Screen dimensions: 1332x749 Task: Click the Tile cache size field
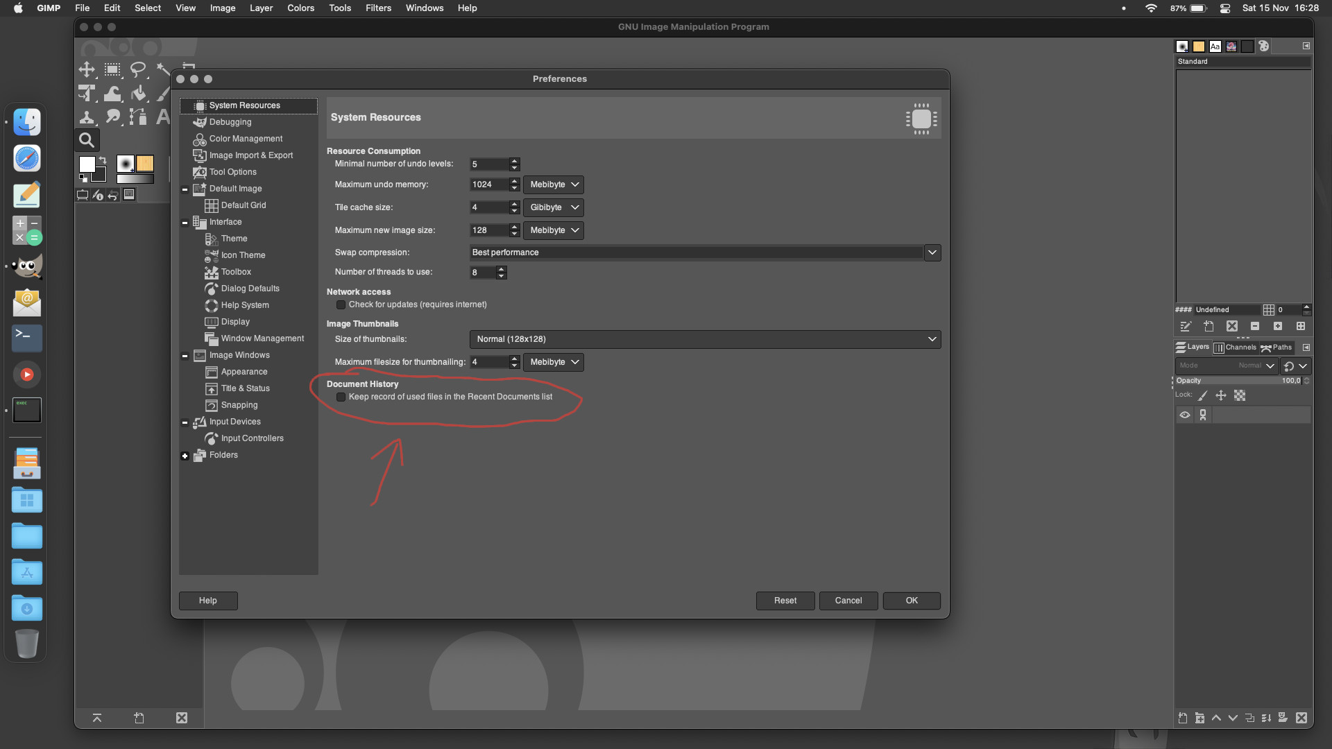[489, 207]
